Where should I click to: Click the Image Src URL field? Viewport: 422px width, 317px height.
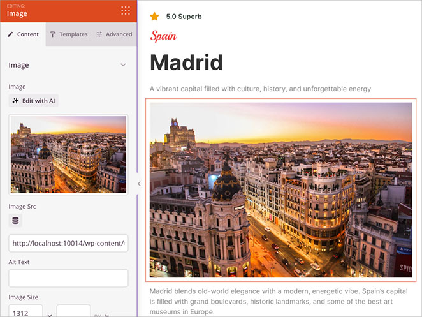(68, 243)
